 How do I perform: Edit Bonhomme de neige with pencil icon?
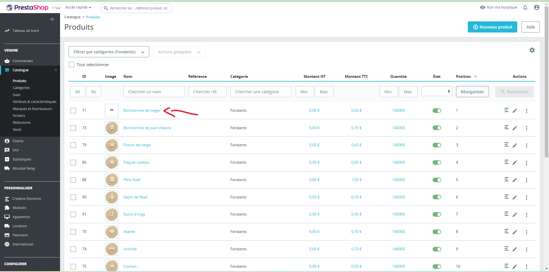pyautogui.click(x=515, y=111)
